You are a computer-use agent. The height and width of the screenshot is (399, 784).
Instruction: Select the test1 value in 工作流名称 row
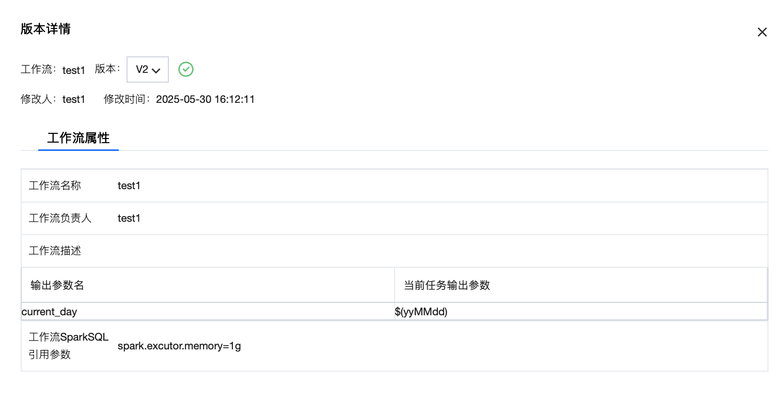coord(129,186)
